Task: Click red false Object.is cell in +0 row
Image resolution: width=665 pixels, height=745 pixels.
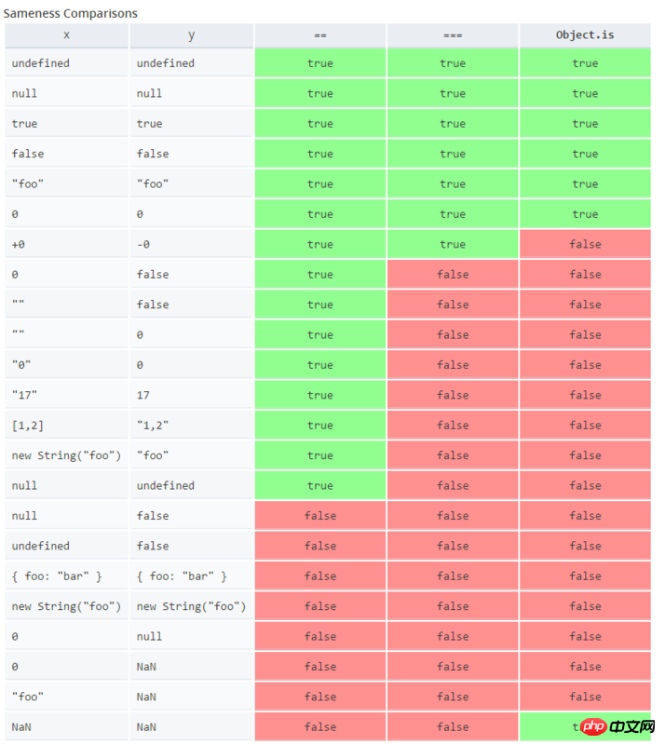Action: (x=585, y=244)
